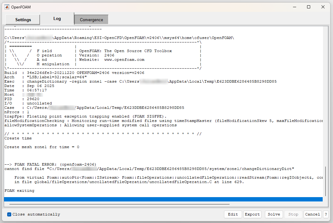Click the blue highlighted line in log
Viewport: 333px width, 223px height.
(163, 199)
